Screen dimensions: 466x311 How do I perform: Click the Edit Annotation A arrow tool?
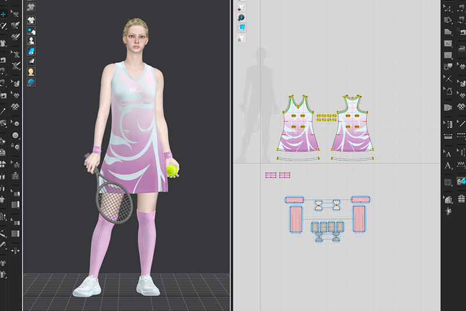tap(448, 154)
